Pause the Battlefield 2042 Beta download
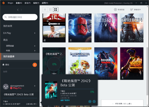Screen dimensions: 149x107 90,102
